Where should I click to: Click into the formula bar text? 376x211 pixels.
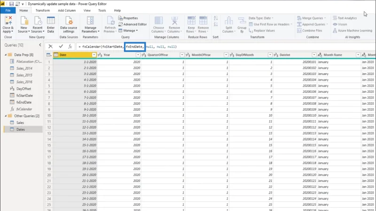[x=226, y=46]
